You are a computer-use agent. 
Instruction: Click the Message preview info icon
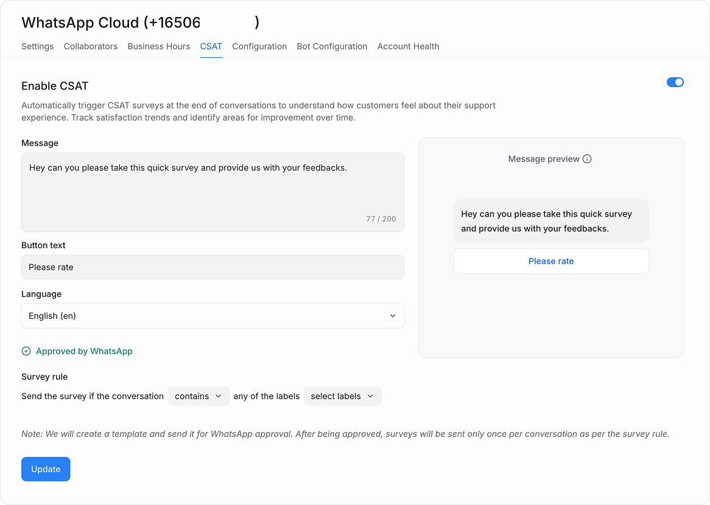click(x=587, y=159)
